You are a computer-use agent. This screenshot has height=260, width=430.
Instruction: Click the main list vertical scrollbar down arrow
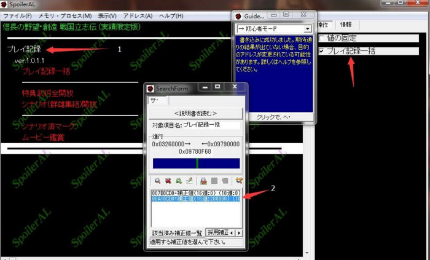307,253
